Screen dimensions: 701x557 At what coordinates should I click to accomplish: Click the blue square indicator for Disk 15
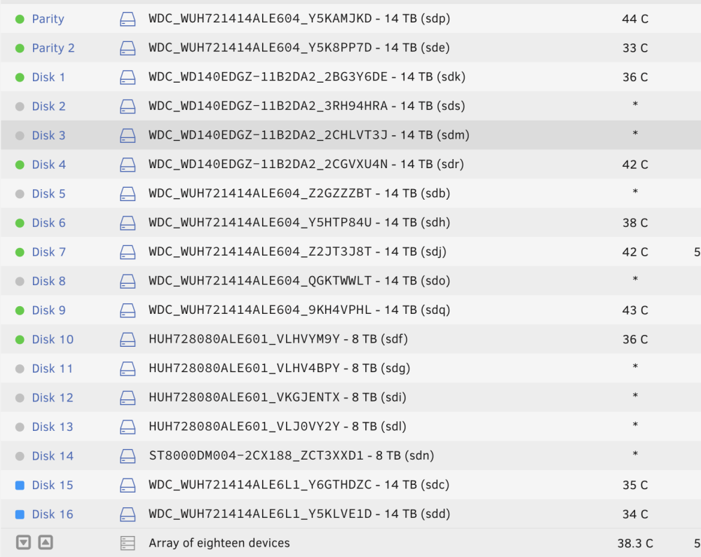(20, 485)
